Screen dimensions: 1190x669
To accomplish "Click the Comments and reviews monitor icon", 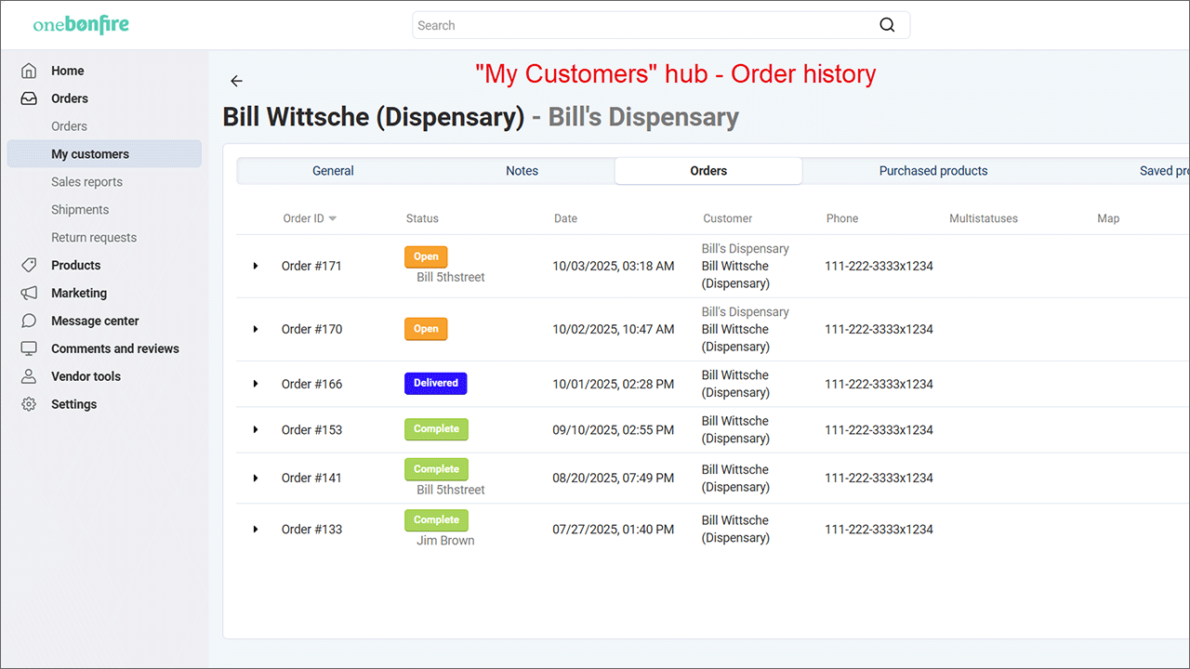I will click(x=29, y=348).
